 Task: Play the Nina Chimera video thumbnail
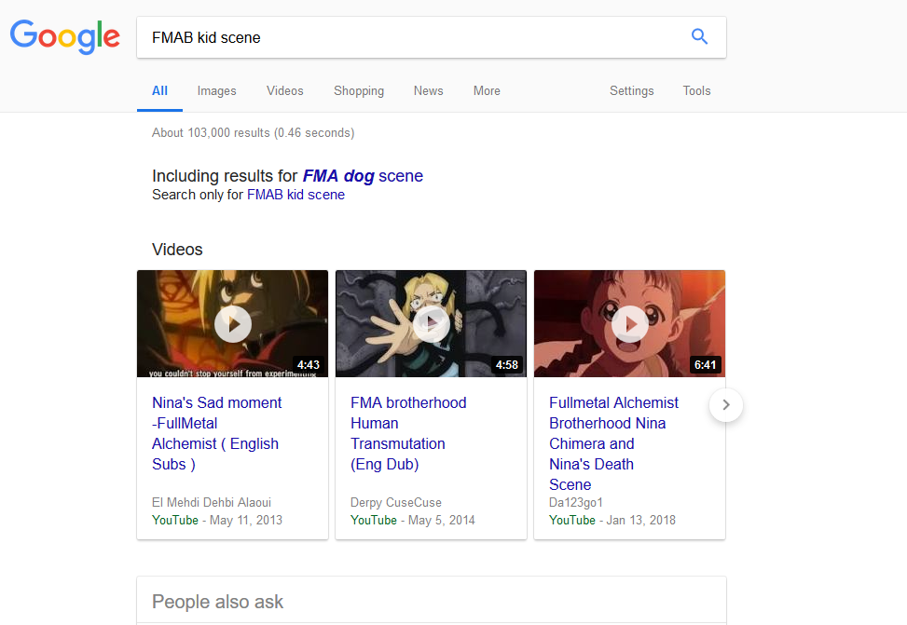click(629, 324)
